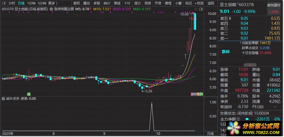Image resolution: width=284 pixels, height=137 pixels.
Task: Select the 1分钟 period tab
Action: tap(32, 3)
